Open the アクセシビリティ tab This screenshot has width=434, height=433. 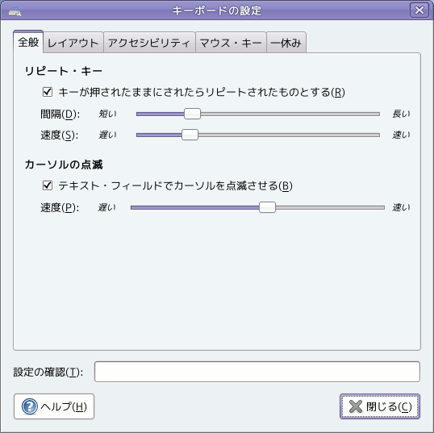(149, 43)
